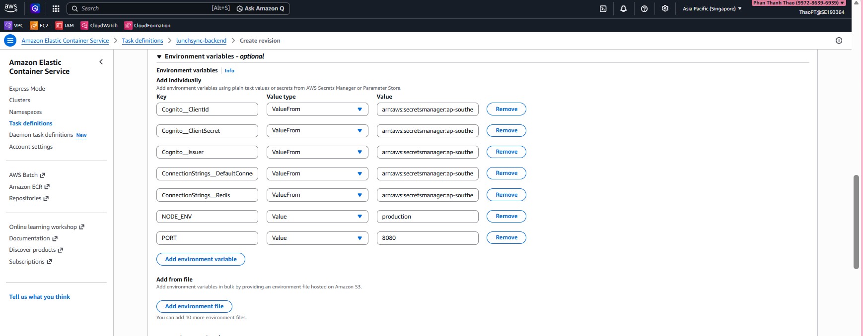Viewport: 863px width, 336px height.
Task: Launch CloudShell terminal icon
Action: click(603, 8)
